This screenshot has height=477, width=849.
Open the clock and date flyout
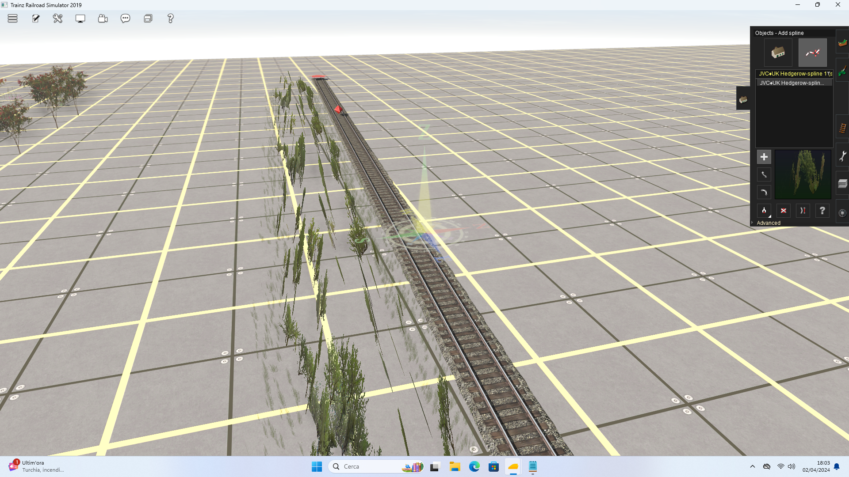click(x=816, y=466)
